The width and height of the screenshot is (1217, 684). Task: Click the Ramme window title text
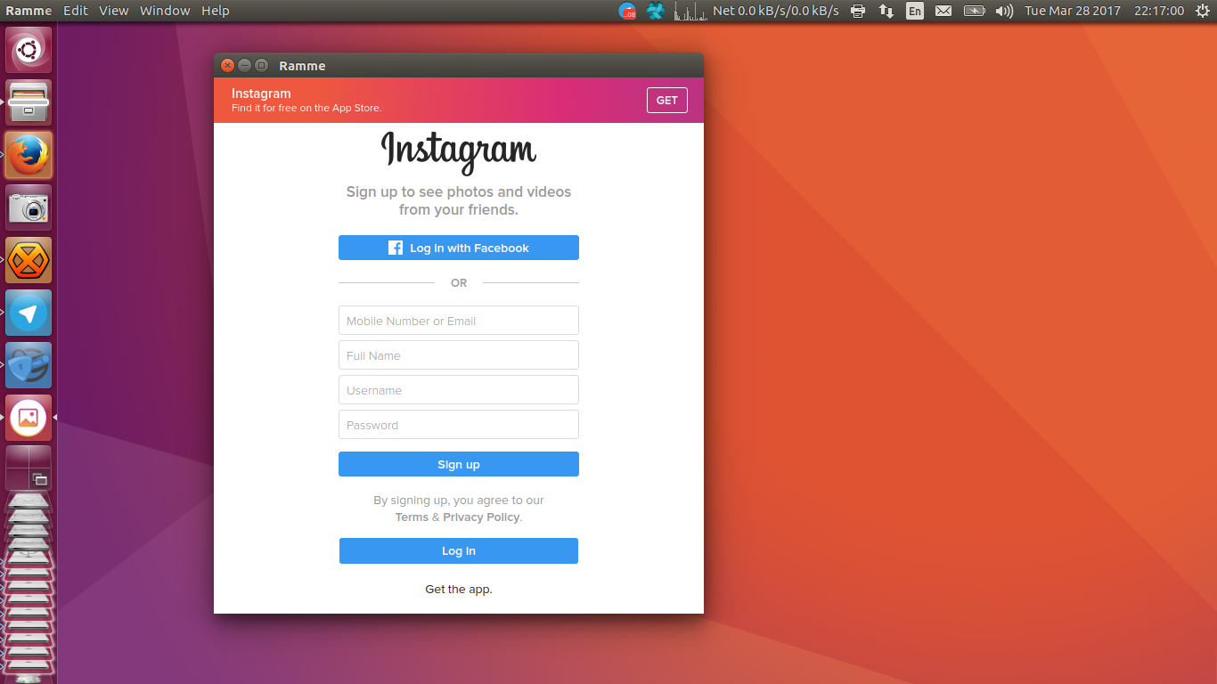(302, 66)
